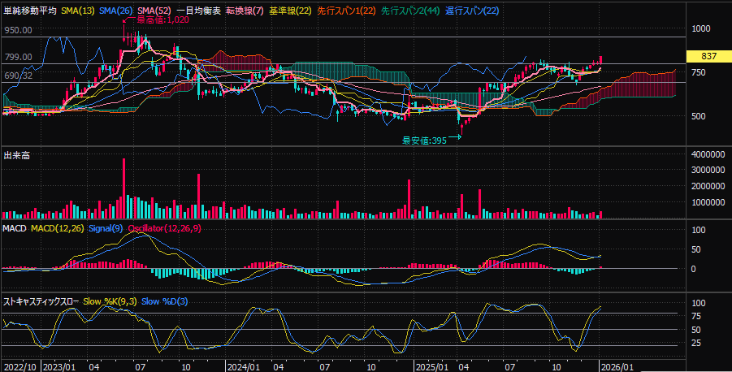Click the 出来高 volume panel title
Screen dimensions: 732x372
point(17,154)
